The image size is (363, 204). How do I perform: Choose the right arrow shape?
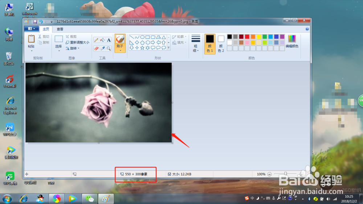153,42
